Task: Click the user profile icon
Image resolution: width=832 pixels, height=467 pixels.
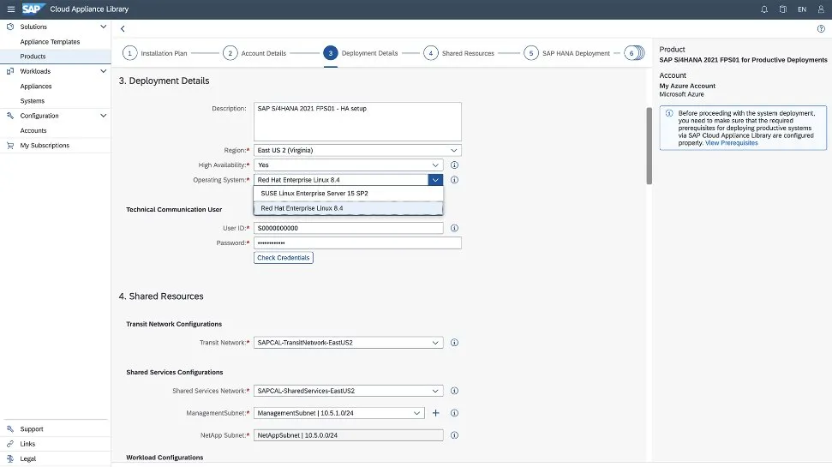Action: (x=821, y=9)
